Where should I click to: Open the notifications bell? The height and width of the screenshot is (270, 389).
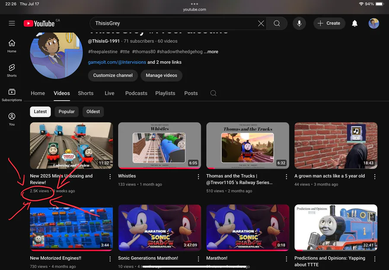355,23
